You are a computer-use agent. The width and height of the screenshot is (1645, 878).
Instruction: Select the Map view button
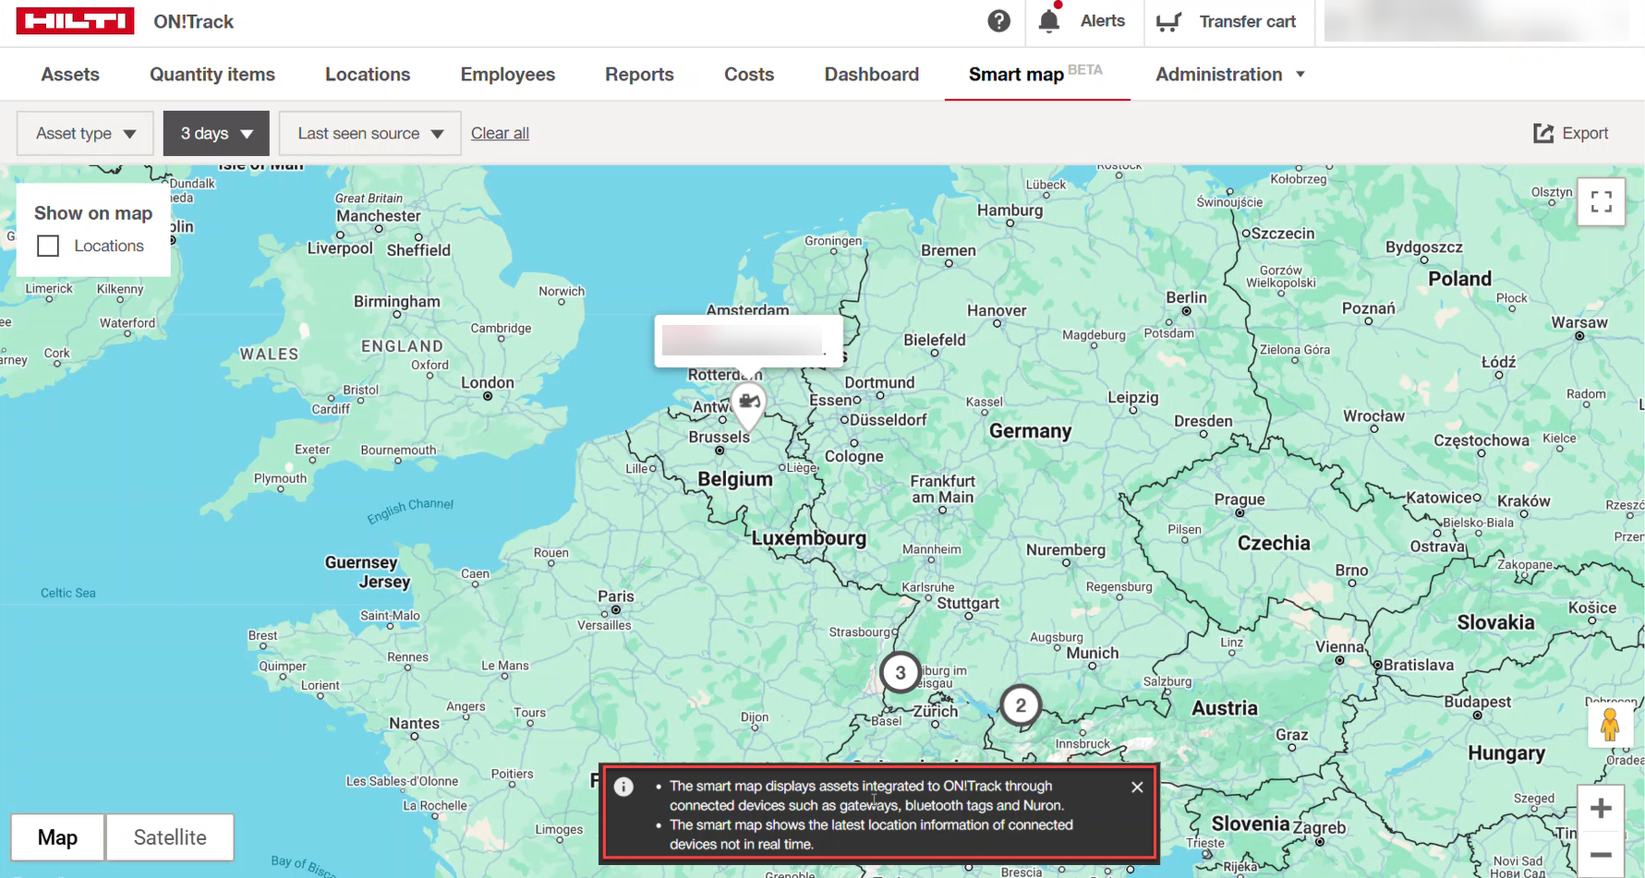(x=57, y=837)
